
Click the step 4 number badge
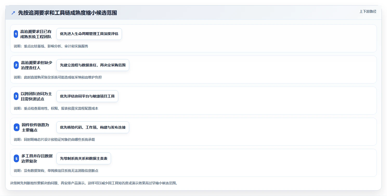(x=16, y=127)
